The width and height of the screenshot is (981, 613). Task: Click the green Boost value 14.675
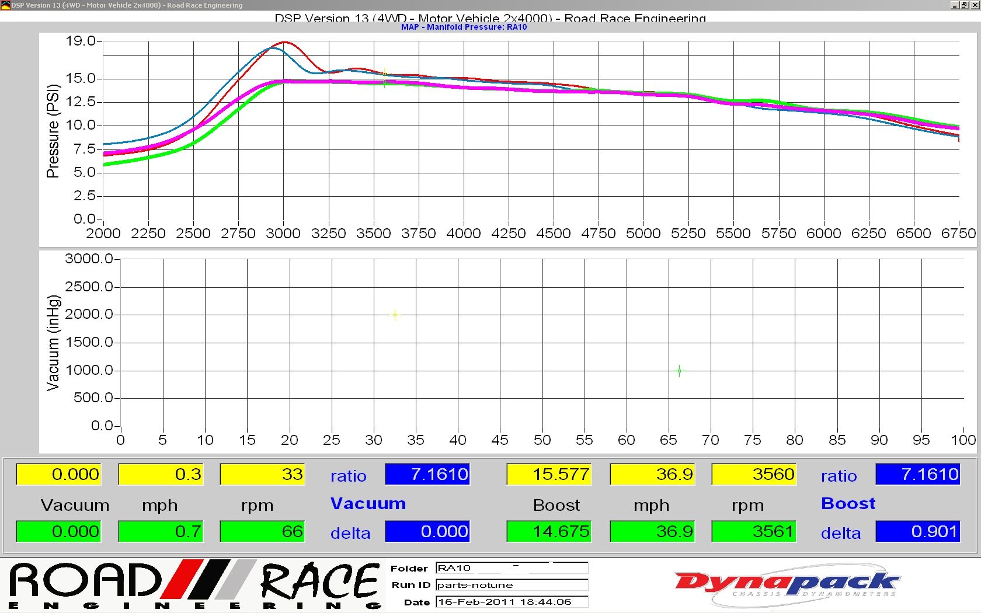(x=549, y=531)
